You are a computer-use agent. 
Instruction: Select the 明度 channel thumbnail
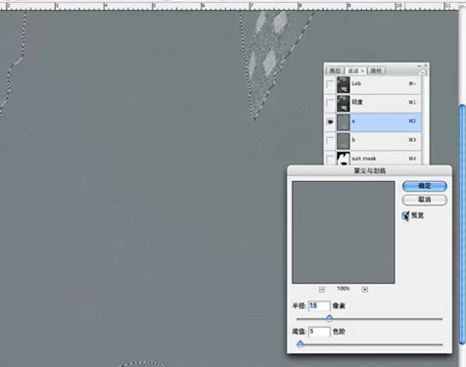tap(343, 103)
